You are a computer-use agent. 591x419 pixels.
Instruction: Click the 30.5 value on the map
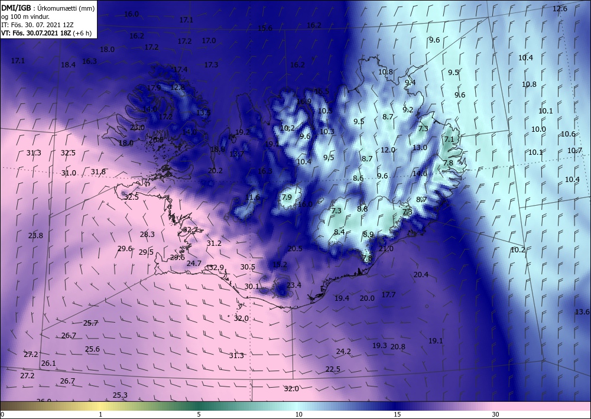click(x=248, y=267)
